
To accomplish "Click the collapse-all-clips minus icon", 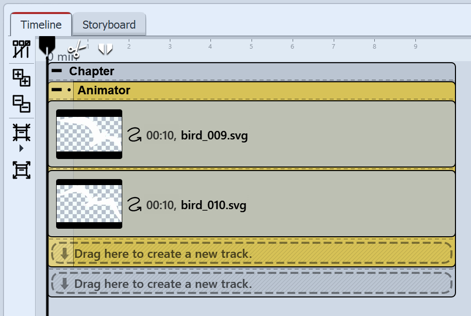I will tap(21, 105).
